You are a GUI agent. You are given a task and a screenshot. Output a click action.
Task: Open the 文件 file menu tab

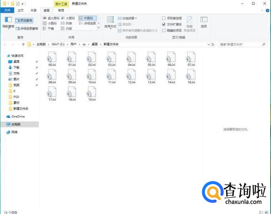[7, 10]
